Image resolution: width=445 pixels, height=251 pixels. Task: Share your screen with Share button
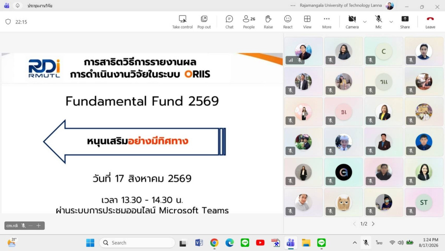pos(405,22)
